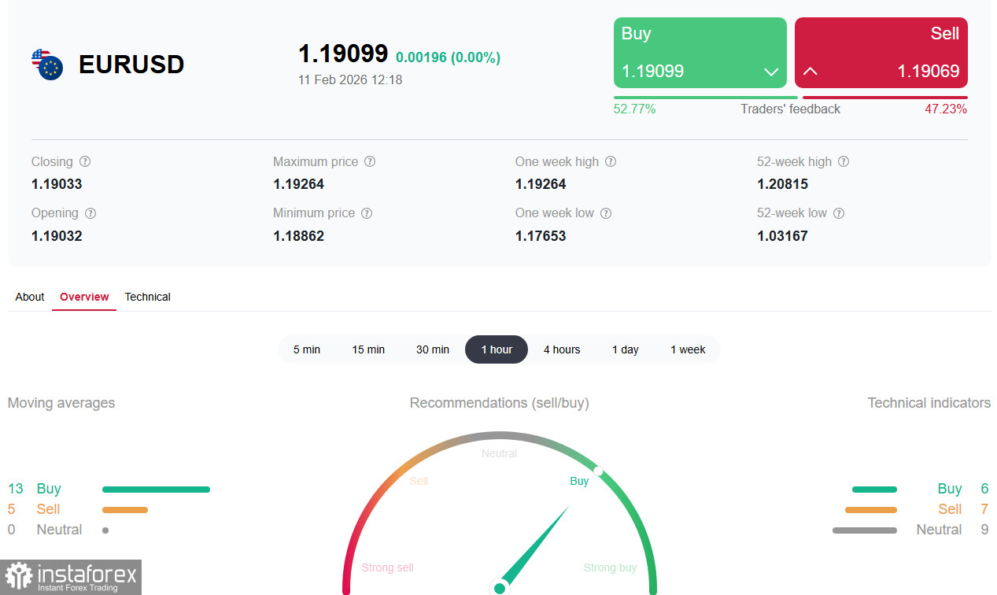Switch to the Overview tab

pyautogui.click(x=84, y=297)
